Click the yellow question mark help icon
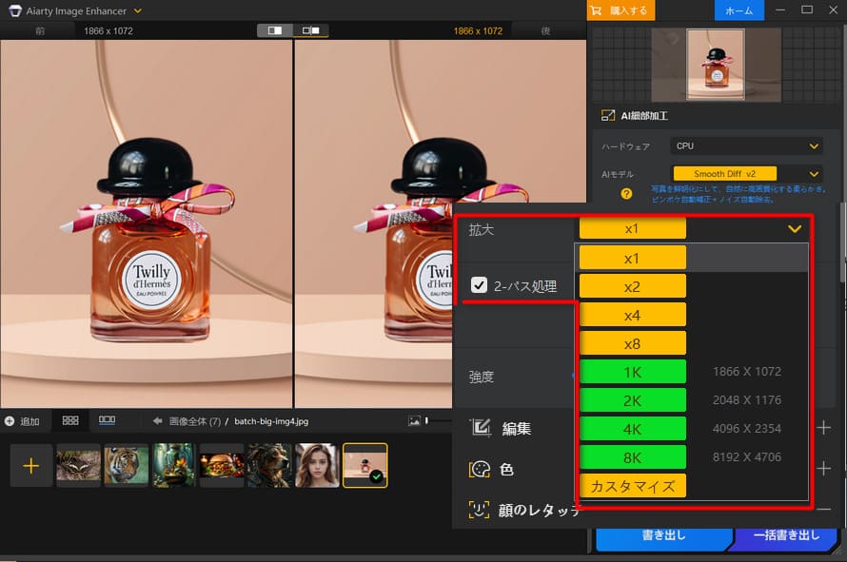This screenshot has height=562, width=847. [x=626, y=193]
